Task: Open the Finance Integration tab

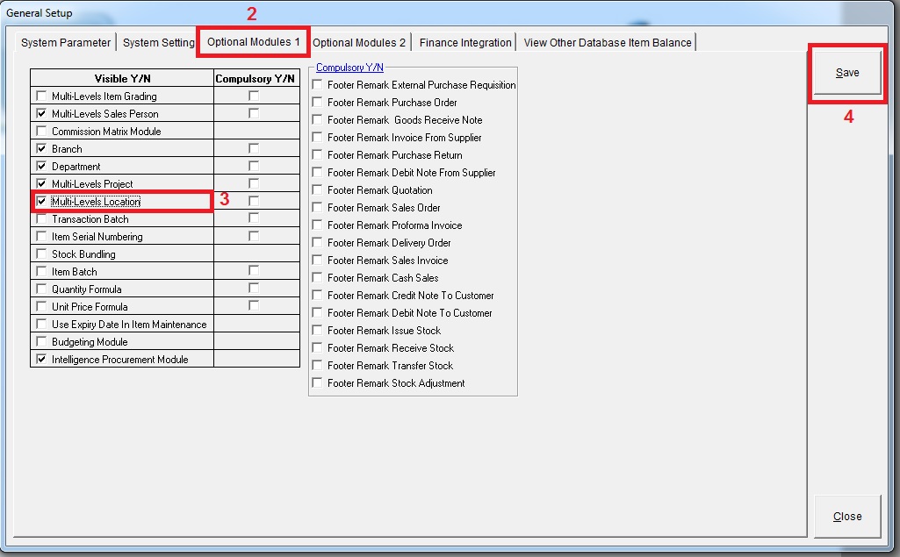Action: coord(465,43)
